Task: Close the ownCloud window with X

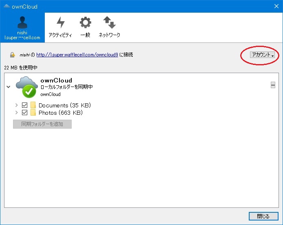Action: coord(276,6)
